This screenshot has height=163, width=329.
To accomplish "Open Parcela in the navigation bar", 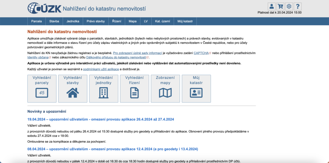I will 37,21.
